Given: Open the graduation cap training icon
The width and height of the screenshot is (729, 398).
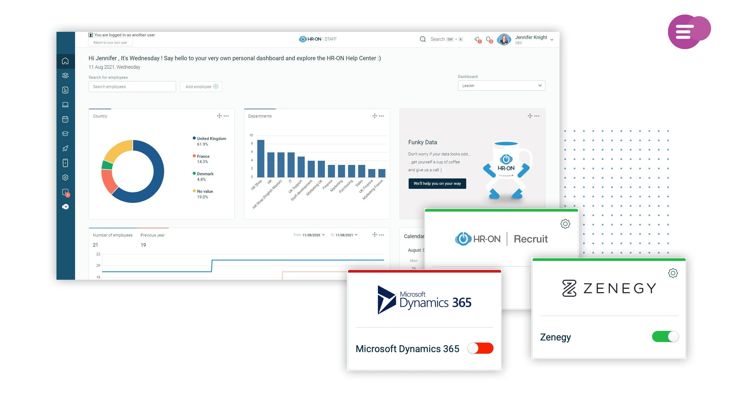Looking at the screenshot, I should [x=65, y=134].
